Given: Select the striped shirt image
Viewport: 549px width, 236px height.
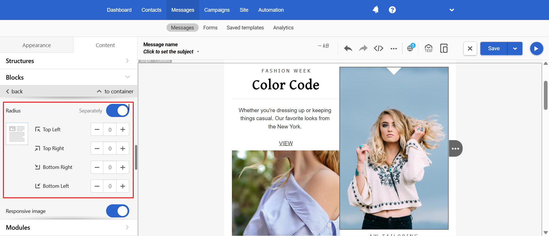Looking at the screenshot, I should [286, 193].
